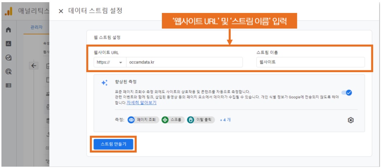Open the https:// protocol dropdown

(x=110, y=62)
